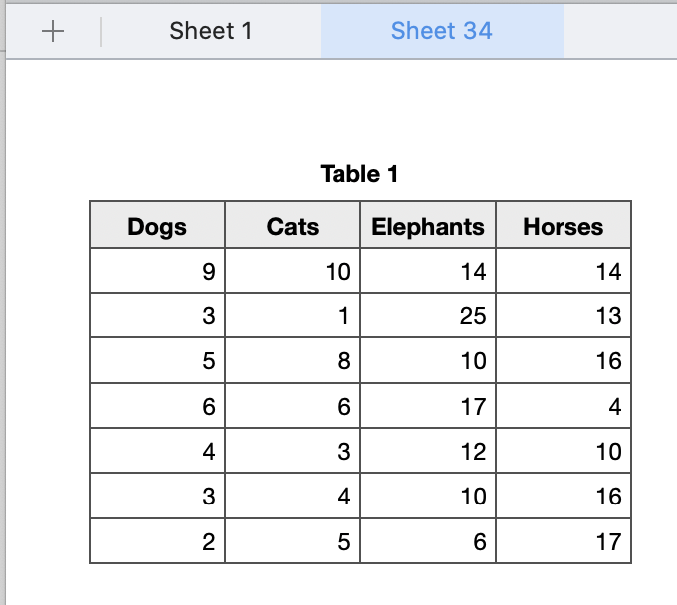677x605 pixels.
Task: Select the Elephants cell containing 6
Action: (428, 541)
